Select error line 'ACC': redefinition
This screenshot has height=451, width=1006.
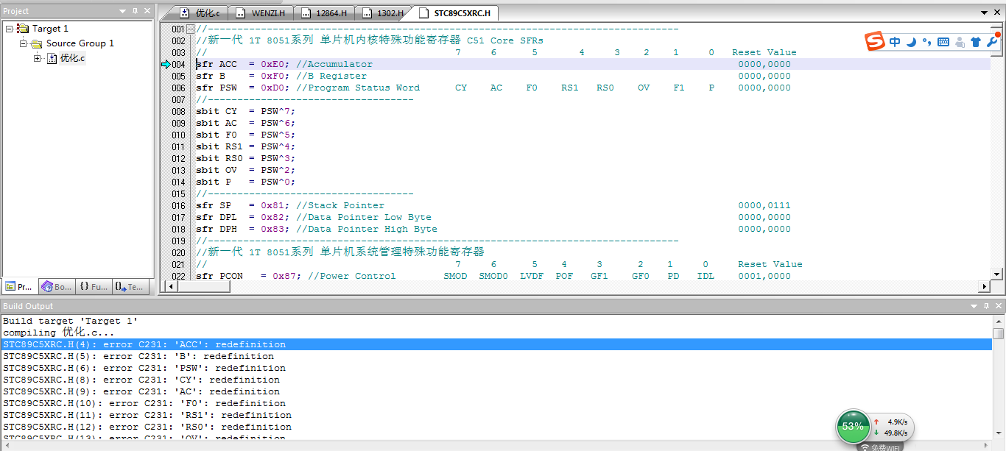496,344
